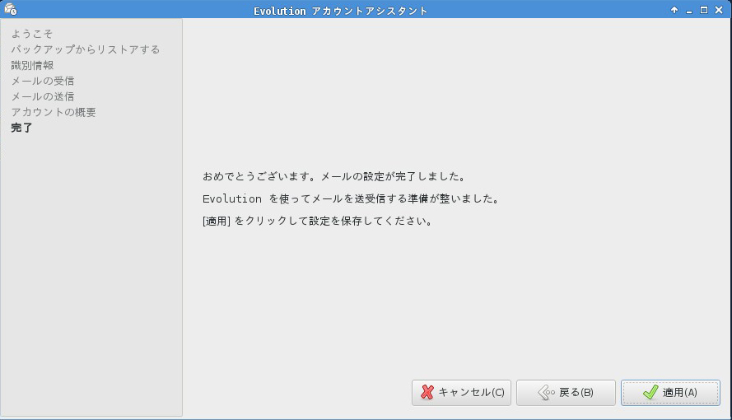732x420 pixels.
Task: Select the アカウントの概要 step in the sidebar
Action: tap(54, 112)
